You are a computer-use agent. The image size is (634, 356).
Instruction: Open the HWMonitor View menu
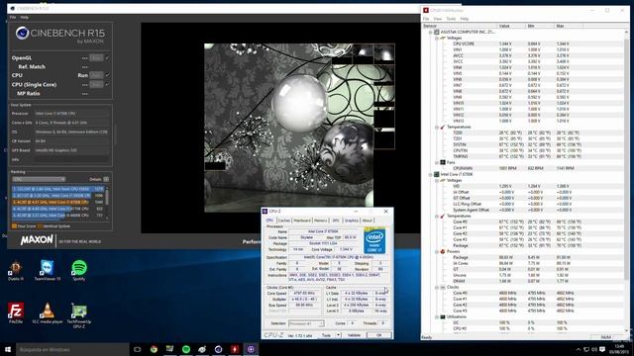click(x=438, y=19)
